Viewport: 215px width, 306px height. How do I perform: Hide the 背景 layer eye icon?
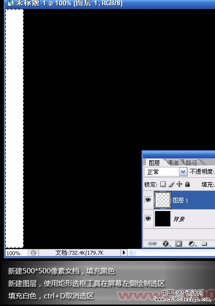(x=148, y=218)
